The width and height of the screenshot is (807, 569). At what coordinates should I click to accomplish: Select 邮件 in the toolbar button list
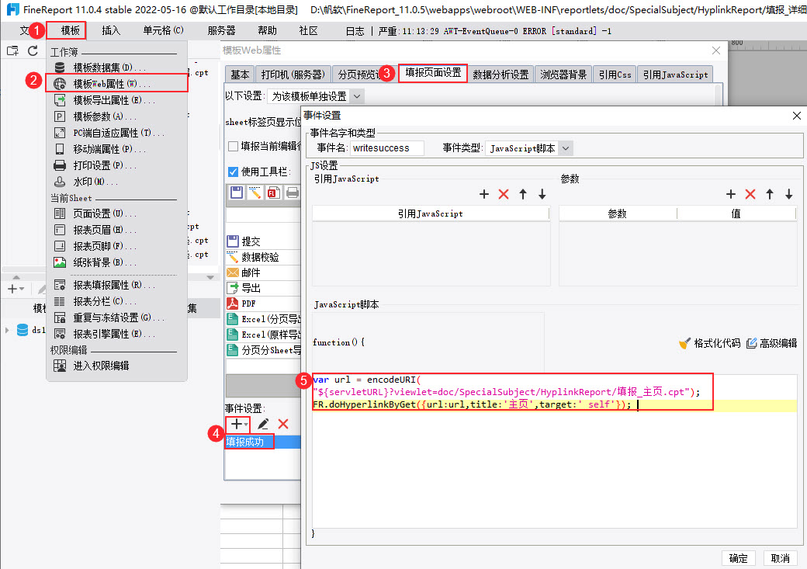263,272
